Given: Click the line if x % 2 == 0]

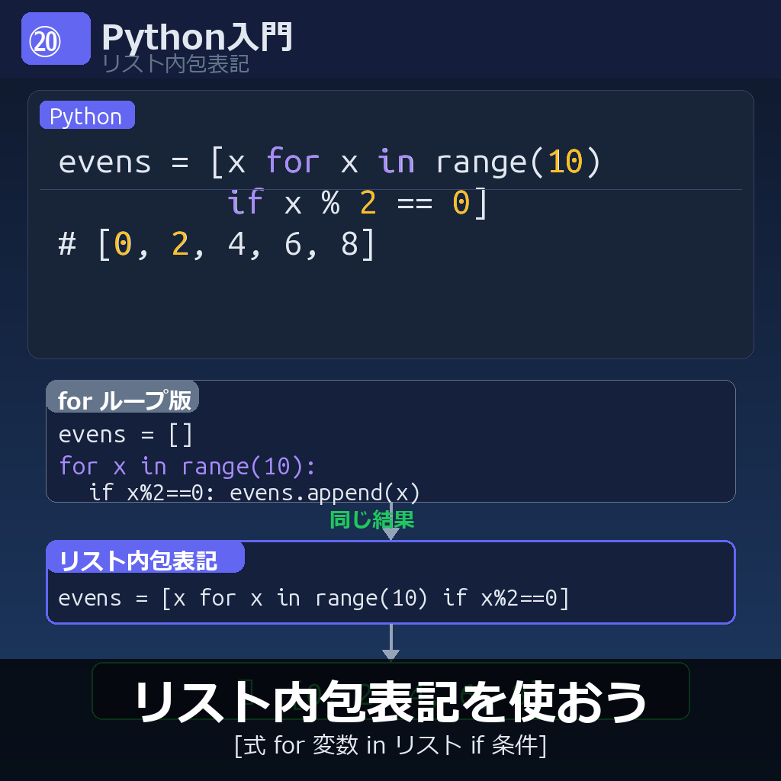Looking at the screenshot, I should tap(357, 203).
